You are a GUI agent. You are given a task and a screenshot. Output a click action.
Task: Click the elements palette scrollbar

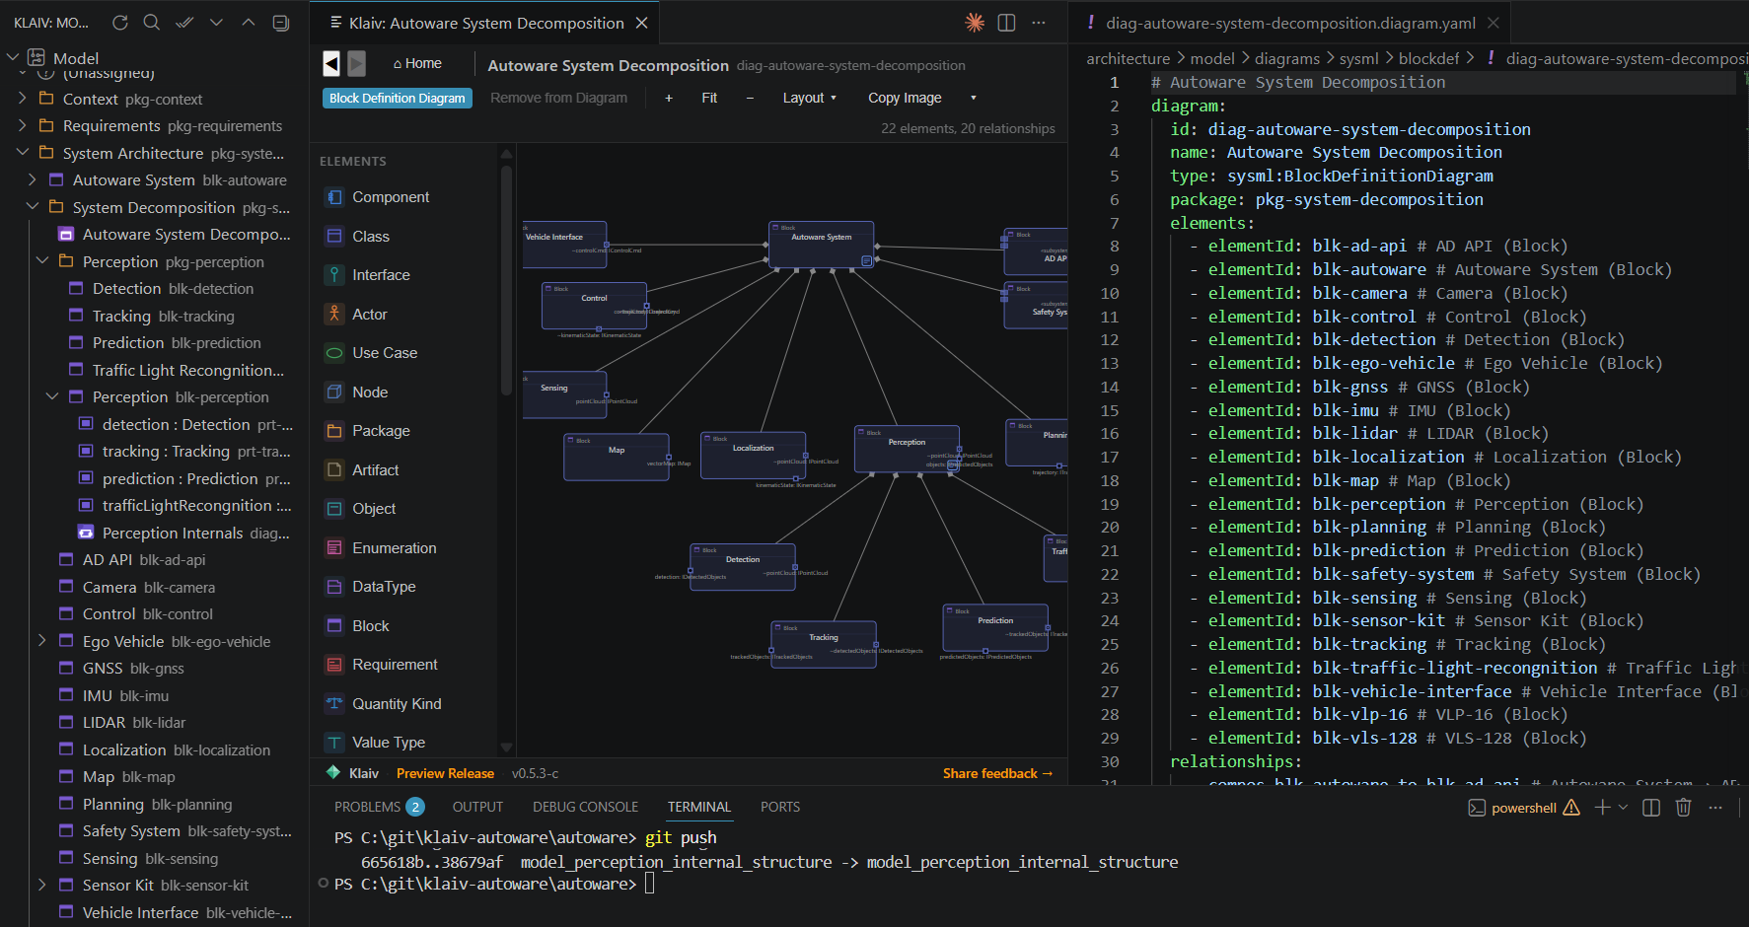506,279
